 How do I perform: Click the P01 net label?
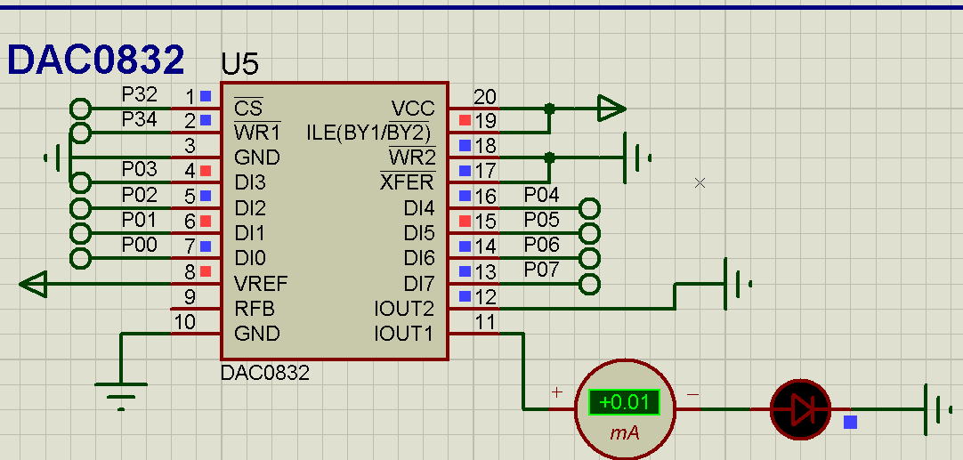coord(140,219)
